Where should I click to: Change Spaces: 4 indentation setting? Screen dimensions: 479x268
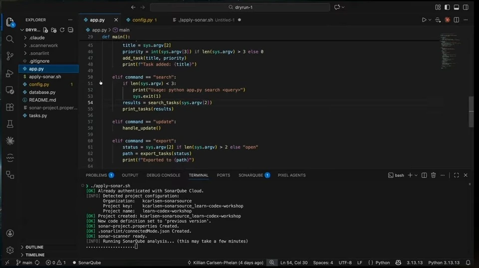pos(323,263)
